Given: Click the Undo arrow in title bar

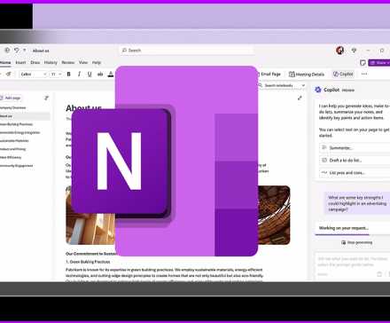Looking at the screenshot, I should pyautogui.click(x=17, y=51).
